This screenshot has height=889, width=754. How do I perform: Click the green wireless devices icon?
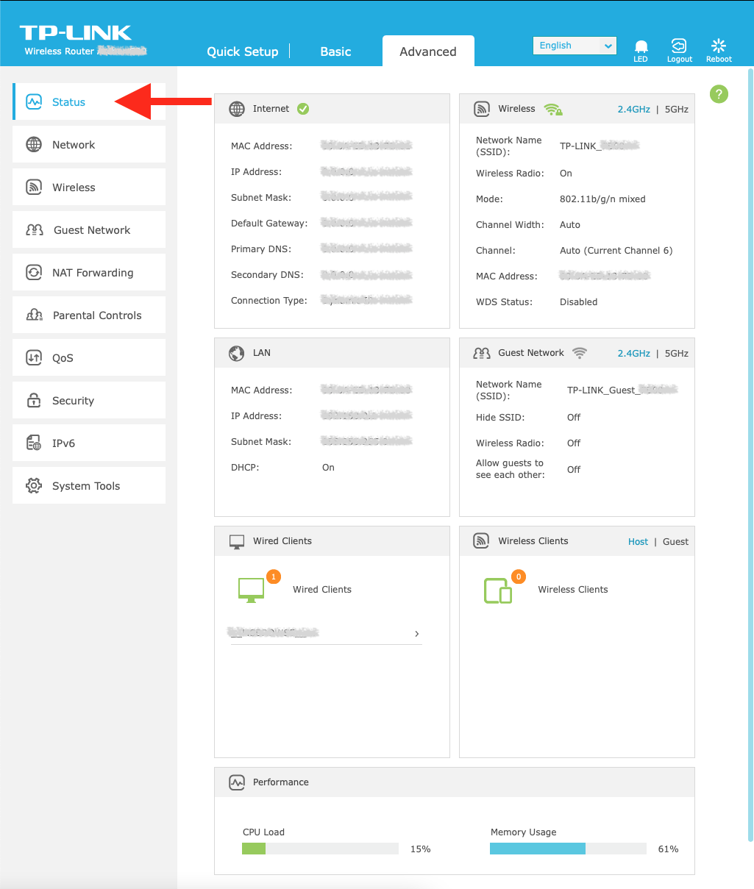(x=497, y=590)
